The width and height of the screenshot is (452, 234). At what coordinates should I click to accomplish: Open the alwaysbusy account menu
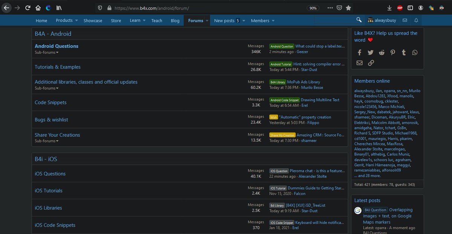click(382, 20)
